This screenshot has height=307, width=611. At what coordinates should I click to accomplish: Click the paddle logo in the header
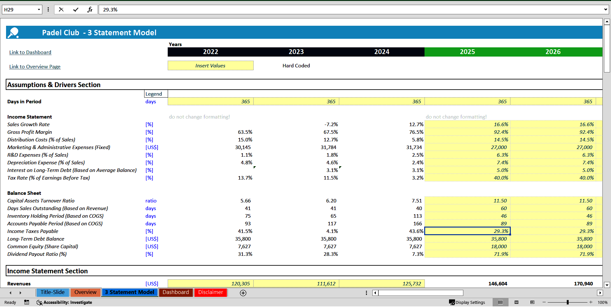click(13, 32)
